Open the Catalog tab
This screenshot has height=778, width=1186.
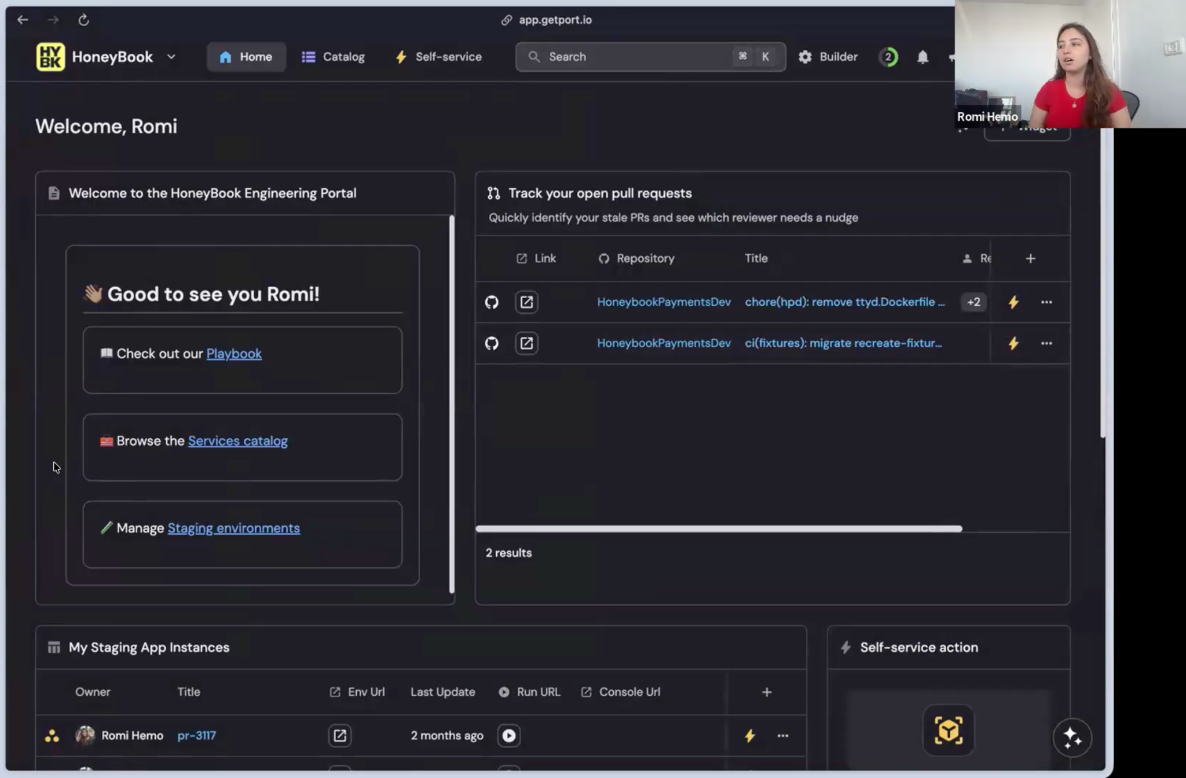[333, 57]
